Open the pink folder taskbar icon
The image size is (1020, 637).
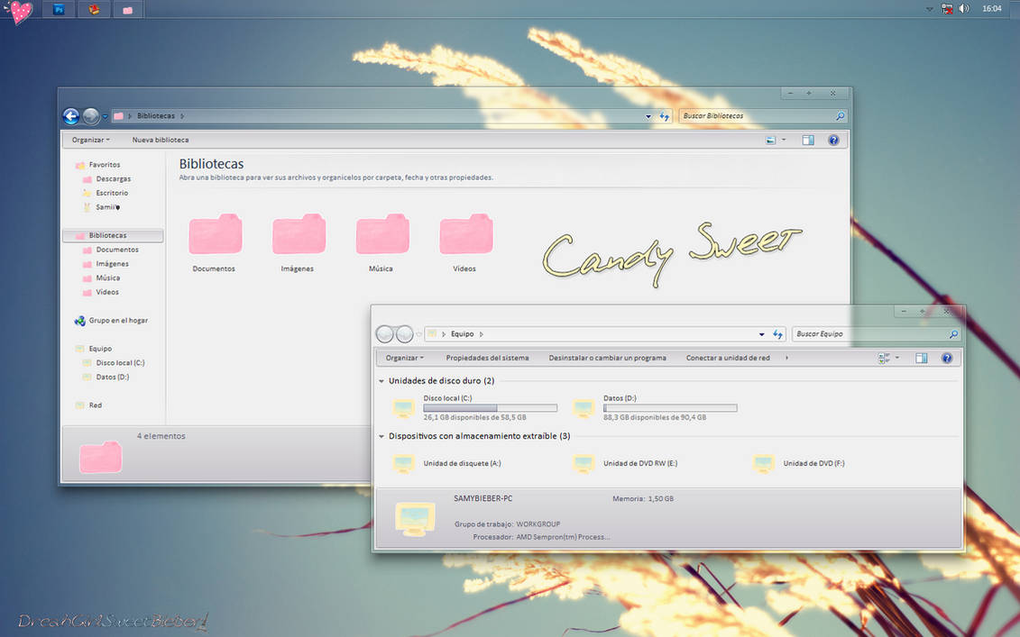tap(127, 9)
